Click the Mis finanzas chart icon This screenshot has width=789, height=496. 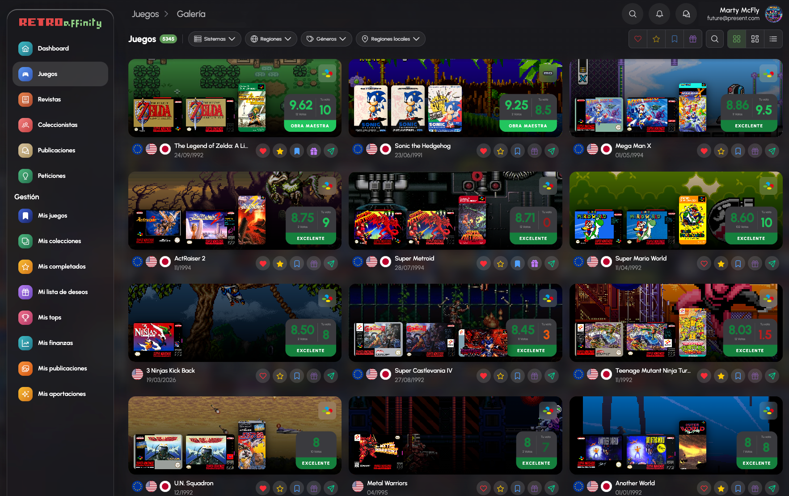coord(25,343)
